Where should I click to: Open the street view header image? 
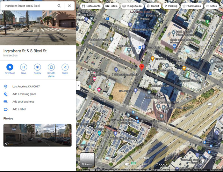click(38, 28)
